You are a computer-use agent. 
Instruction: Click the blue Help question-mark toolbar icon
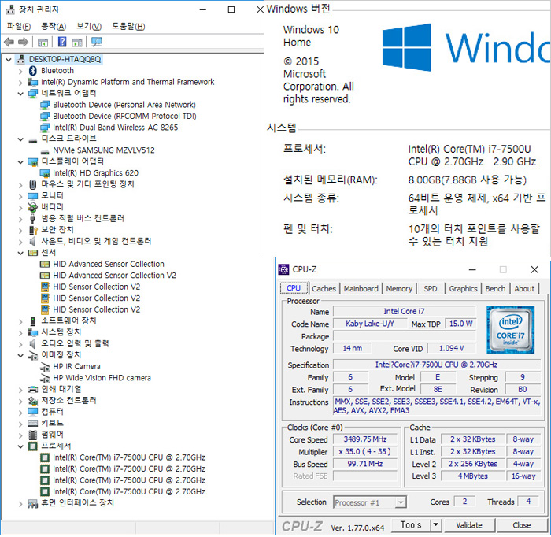[x=62, y=42]
